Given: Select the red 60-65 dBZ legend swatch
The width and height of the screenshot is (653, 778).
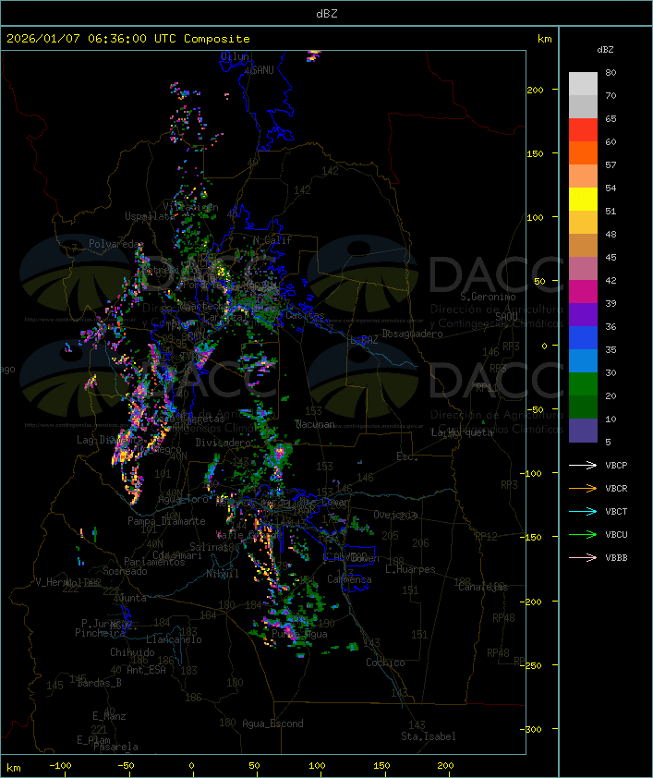Looking at the screenshot, I should coord(583,130).
